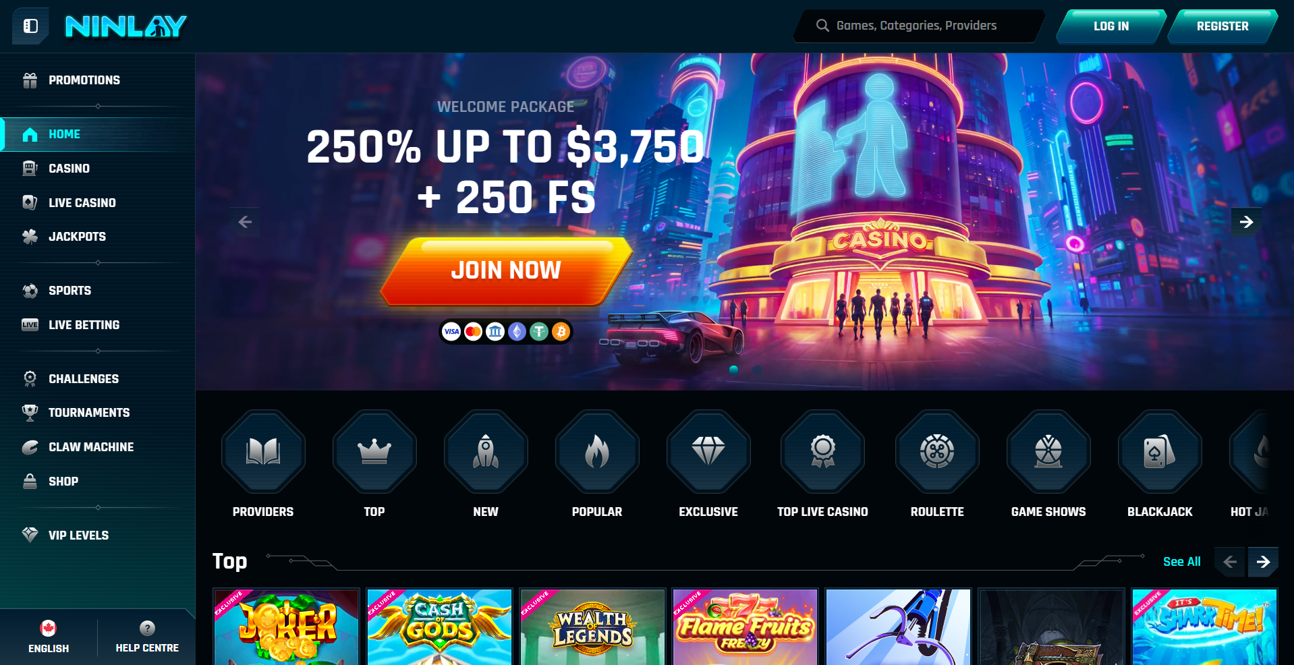Open the Blackjack card category icon
This screenshot has width=1294, height=665.
click(1160, 451)
